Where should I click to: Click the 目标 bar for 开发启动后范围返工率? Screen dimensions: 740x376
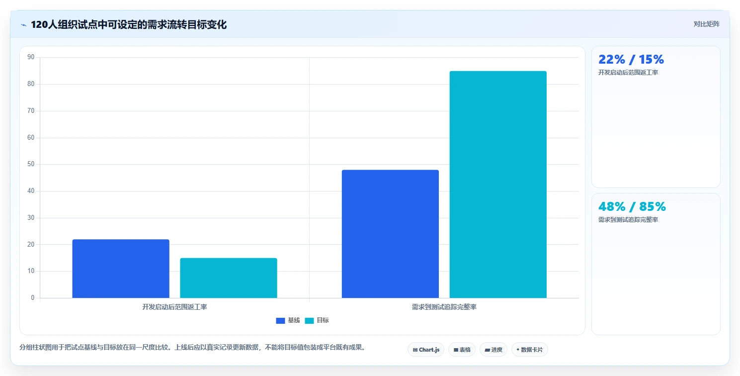[x=229, y=278]
